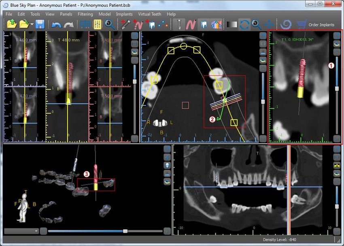Image resolution: width=344 pixels, height=246 pixels.
Task: Click the Order Implants button
Action: click(x=321, y=25)
